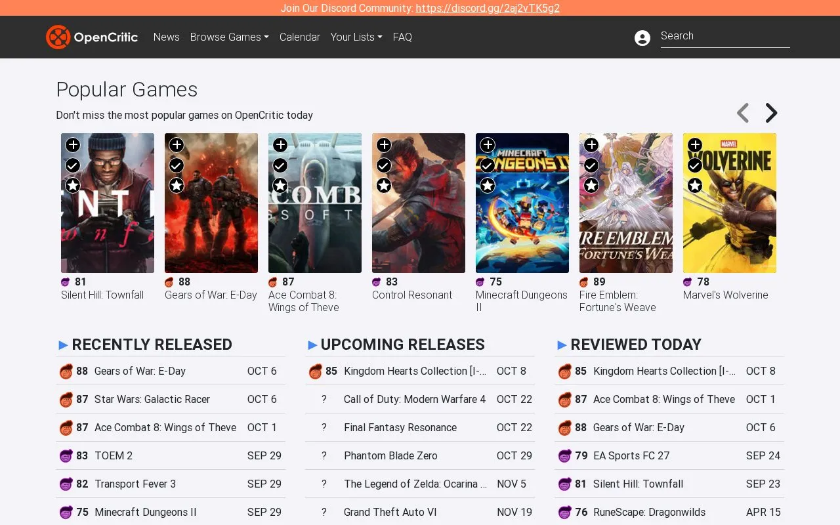Toggle played checkmark on Ace Combat 8
This screenshot has height=525, width=840.
click(x=280, y=165)
